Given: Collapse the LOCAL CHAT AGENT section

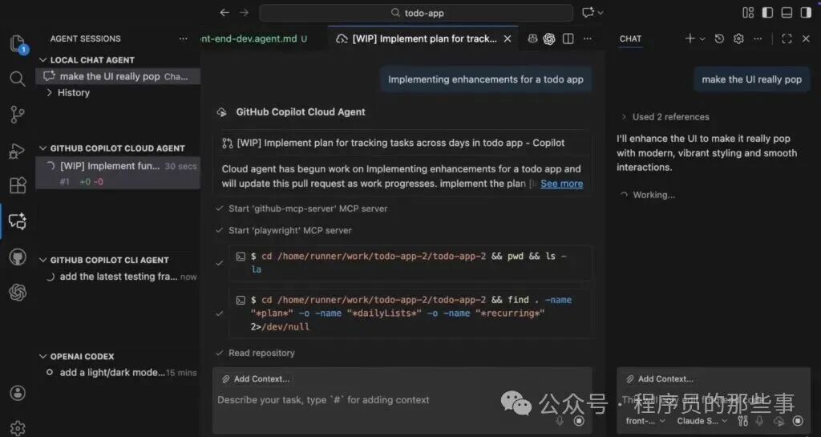Looking at the screenshot, I should click(43, 60).
